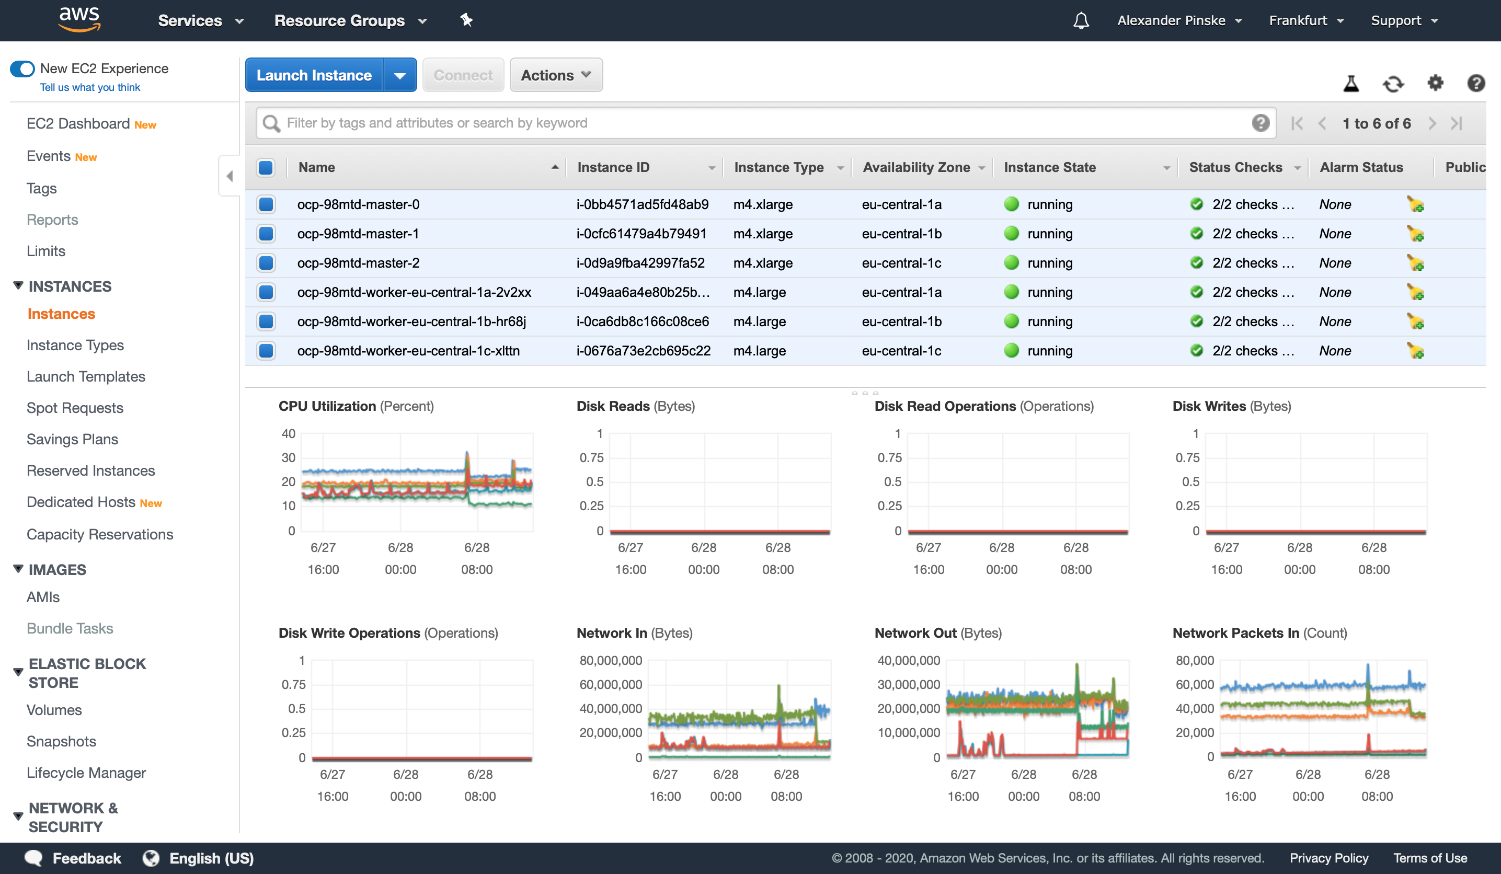Viewport: 1501px width, 874px height.
Task: Go to next page of results
Action: click(x=1433, y=123)
